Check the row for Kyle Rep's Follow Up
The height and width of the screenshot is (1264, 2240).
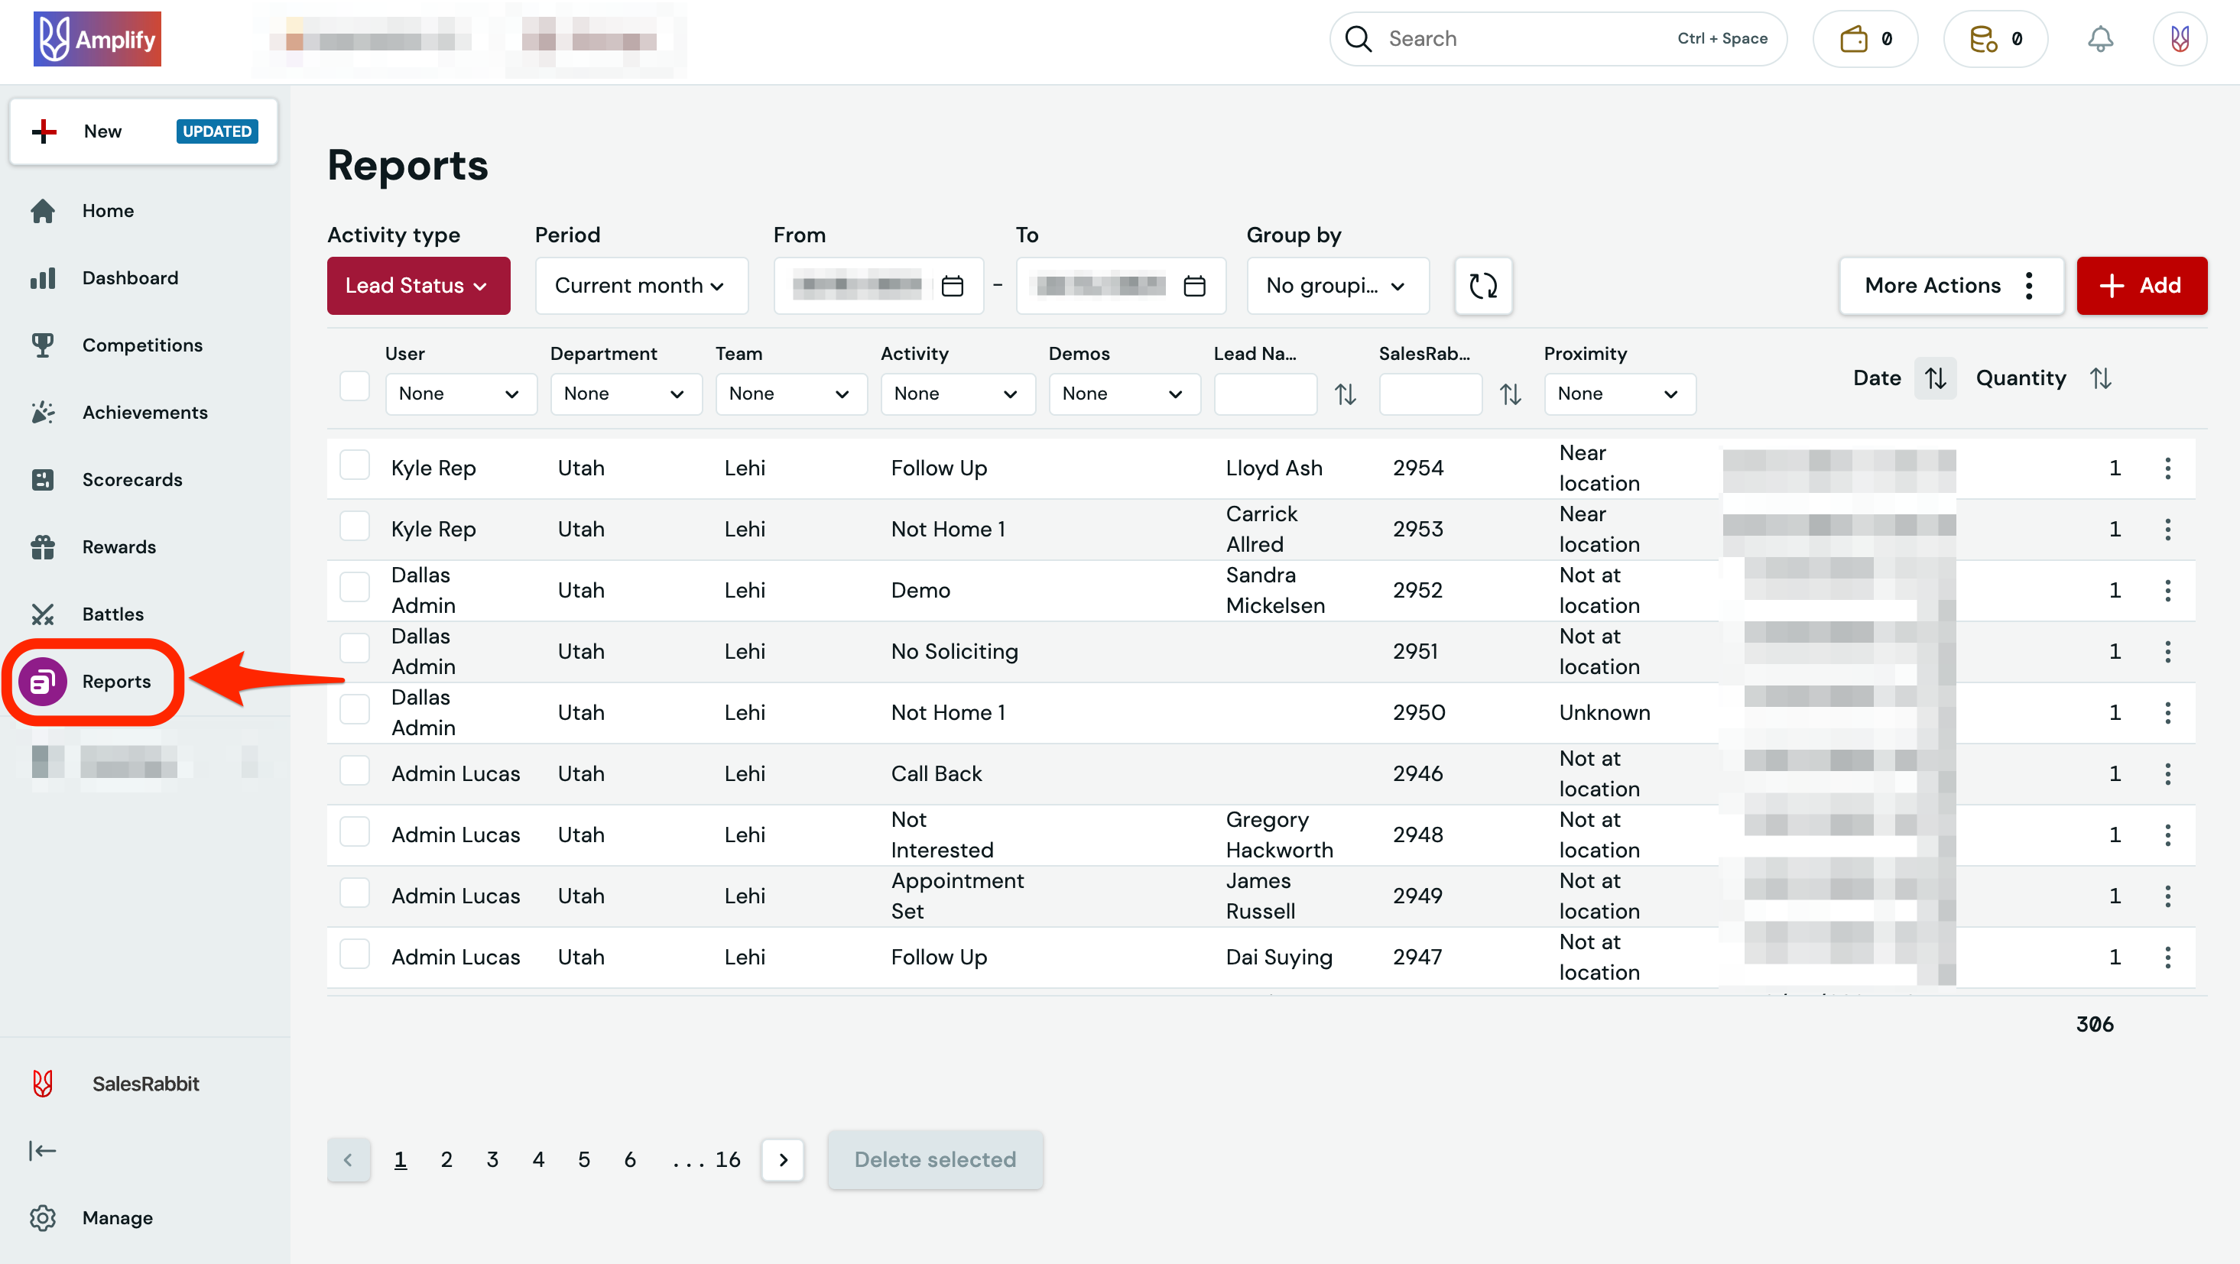pos(354,465)
